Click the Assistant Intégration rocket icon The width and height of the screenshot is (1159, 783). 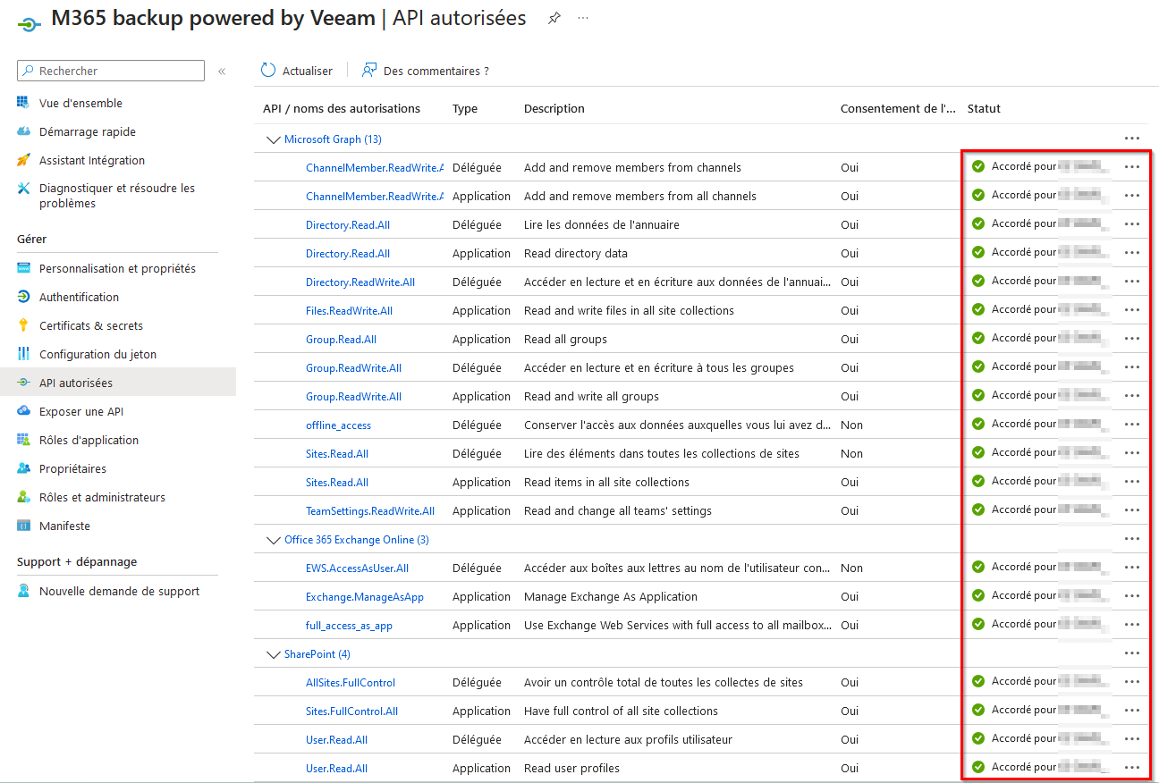click(23, 160)
